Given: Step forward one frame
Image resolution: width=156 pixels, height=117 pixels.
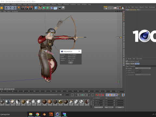Looking at the screenshot, I should tap(85, 95).
